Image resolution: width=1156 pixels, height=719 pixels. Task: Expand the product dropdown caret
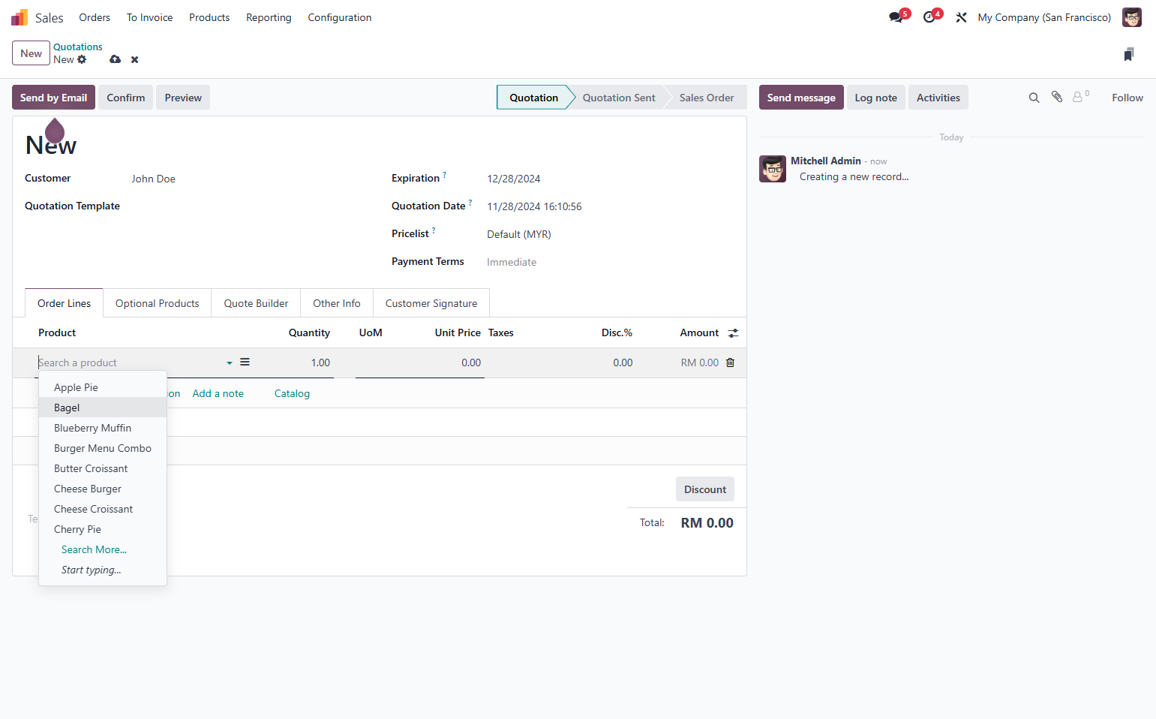pos(230,363)
